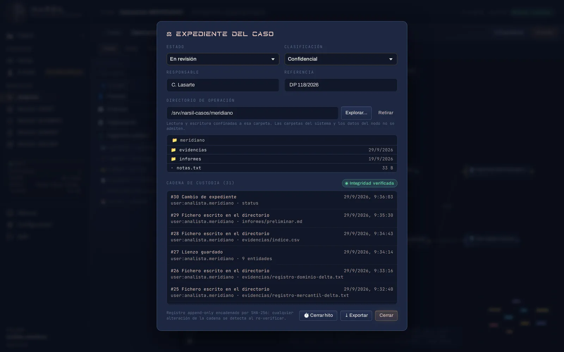Select the notas.txt file row
This screenshot has height=352, width=564.
282,168
